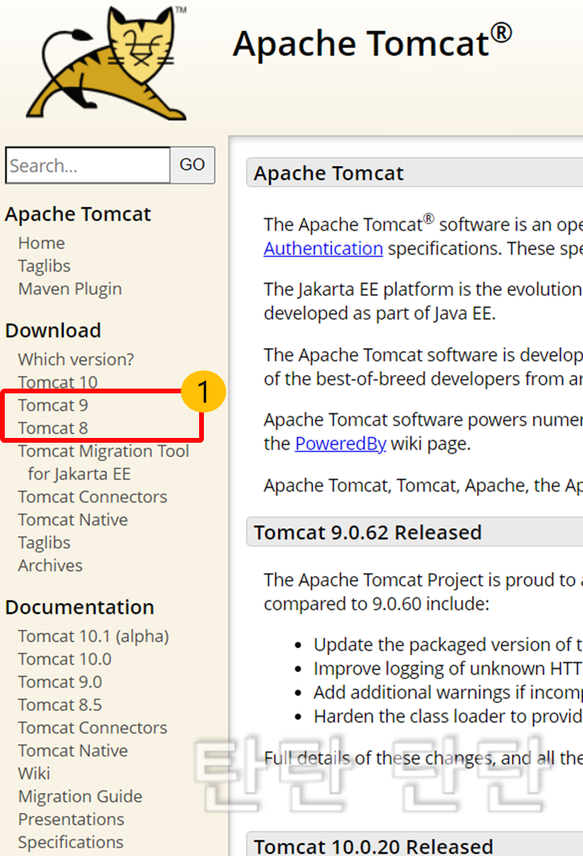The width and height of the screenshot is (583, 856).
Task: Open the Specifications link
Action: click(71, 842)
